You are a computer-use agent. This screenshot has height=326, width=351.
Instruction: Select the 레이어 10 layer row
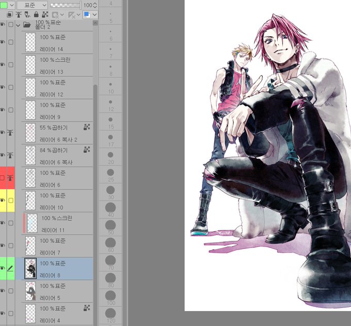(57, 200)
